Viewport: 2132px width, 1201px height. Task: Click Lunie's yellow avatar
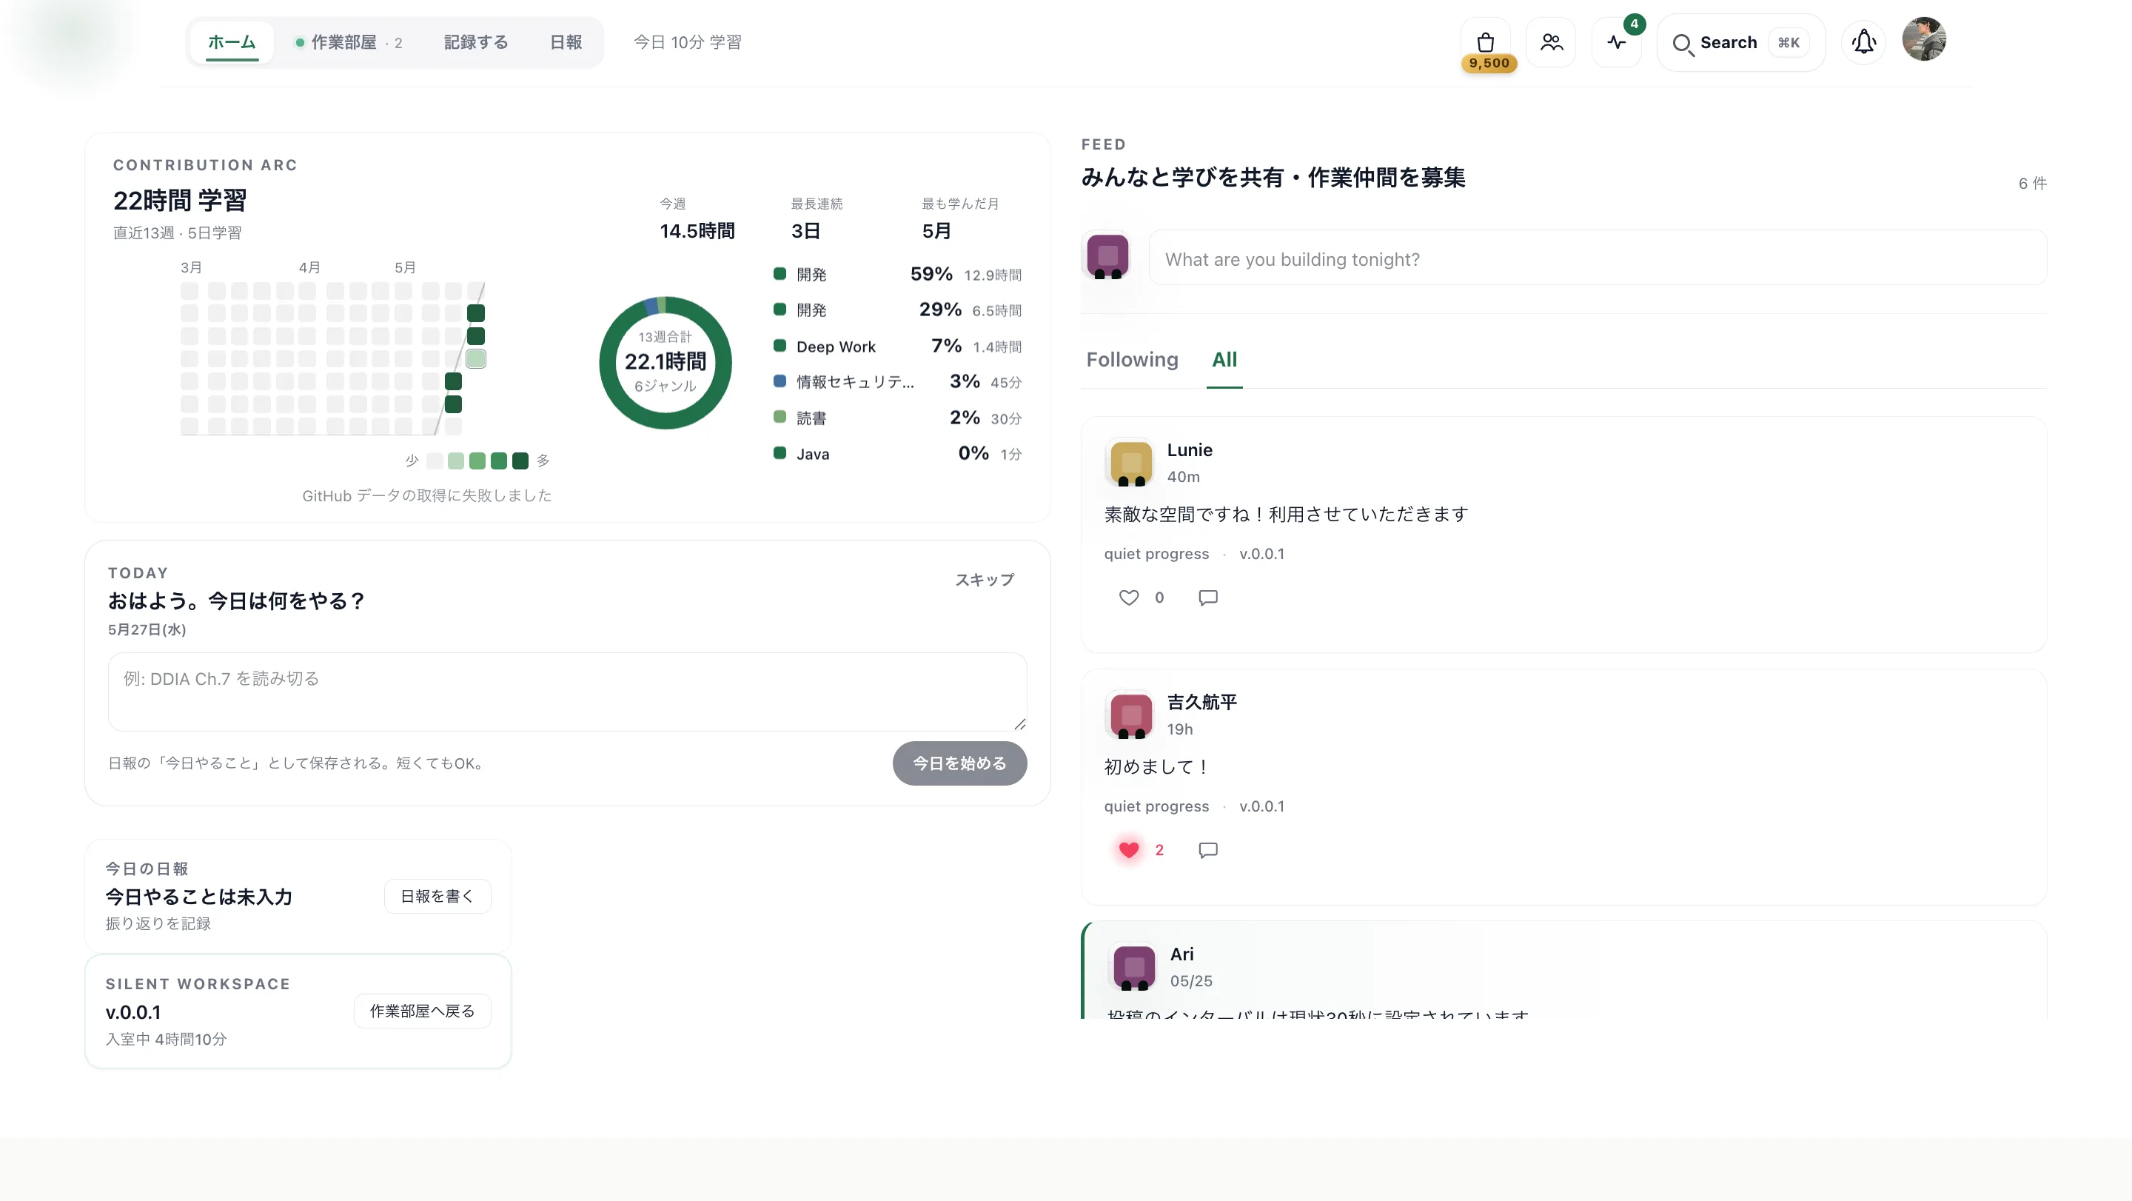[x=1130, y=462]
